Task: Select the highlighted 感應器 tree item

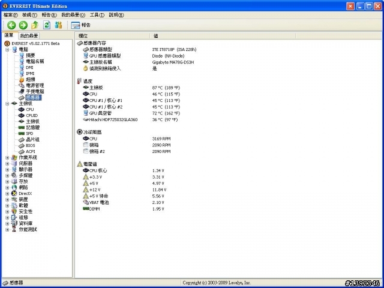Action: (34, 97)
